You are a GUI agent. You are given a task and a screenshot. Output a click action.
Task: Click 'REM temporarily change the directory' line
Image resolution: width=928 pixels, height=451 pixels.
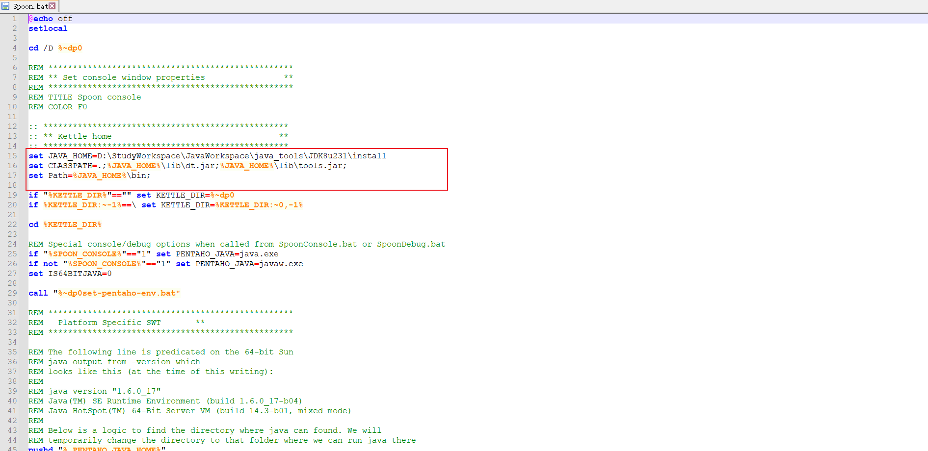(222, 440)
